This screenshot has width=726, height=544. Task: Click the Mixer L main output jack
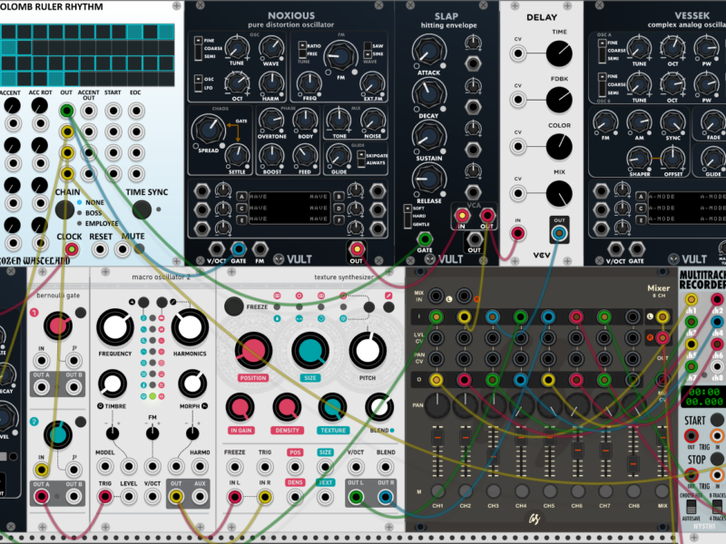662,316
